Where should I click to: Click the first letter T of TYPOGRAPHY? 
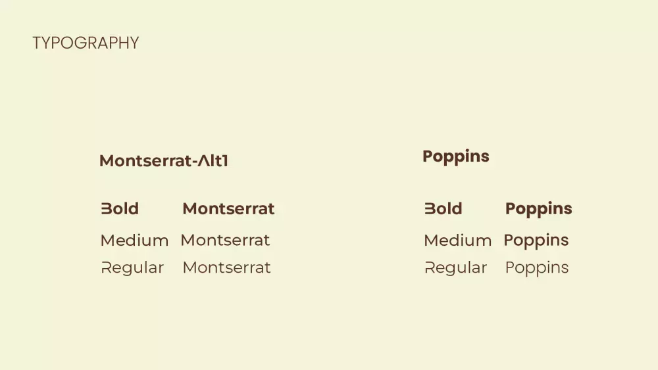tap(37, 43)
